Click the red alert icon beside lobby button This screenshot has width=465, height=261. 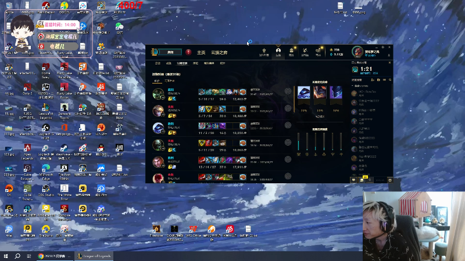pyautogui.click(x=188, y=52)
